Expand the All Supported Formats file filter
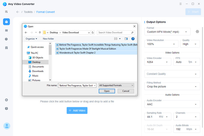The image size is (204, 136). pos(116,85)
